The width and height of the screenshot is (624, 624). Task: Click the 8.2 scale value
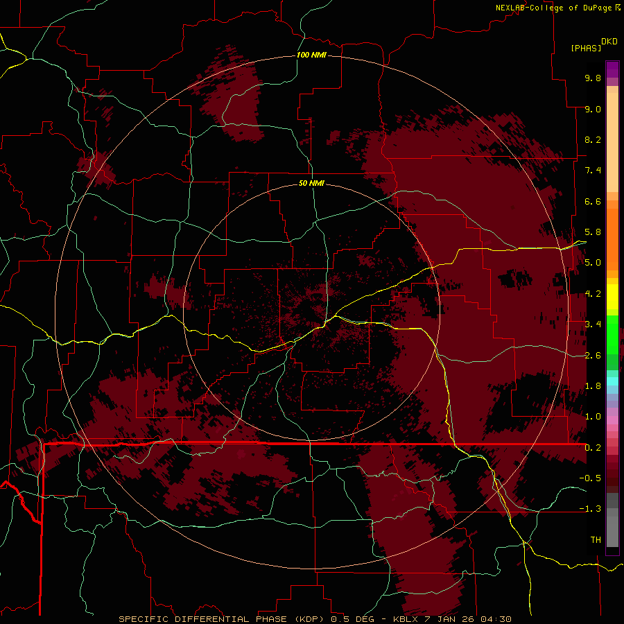tap(593, 140)
